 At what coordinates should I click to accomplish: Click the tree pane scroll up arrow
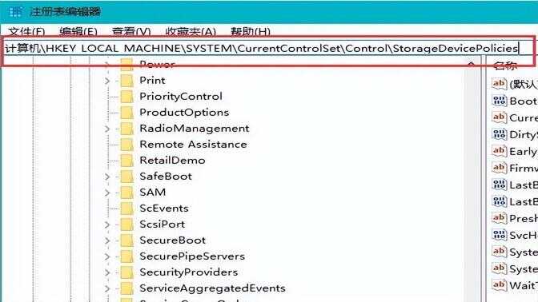pos(471,65)
